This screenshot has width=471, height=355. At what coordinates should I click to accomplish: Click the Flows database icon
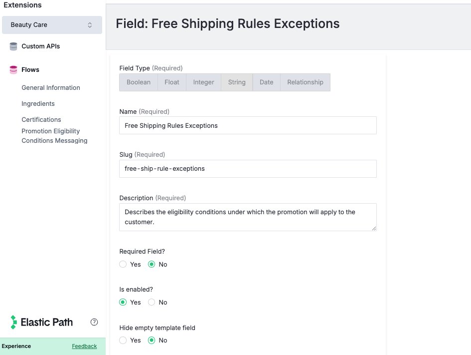[x=13, y=69]
